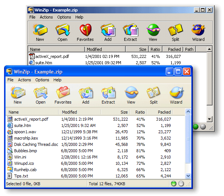Click Favorites heart icon in front window
Image resolution: width=224 pixels, height=196 pixels.
[63, 92]
